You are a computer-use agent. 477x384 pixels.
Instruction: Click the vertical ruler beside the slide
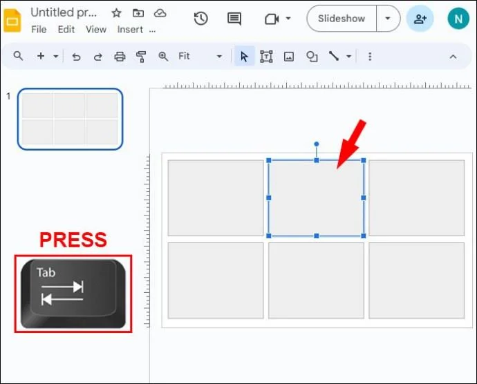click(147, 242)
